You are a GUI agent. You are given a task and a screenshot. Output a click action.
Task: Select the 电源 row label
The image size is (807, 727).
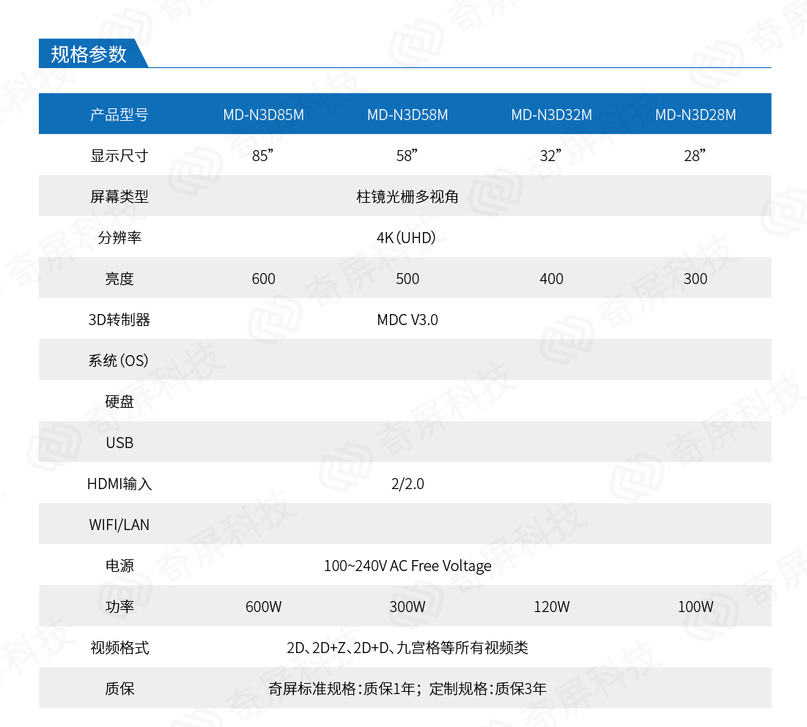(x=119, y=565)
